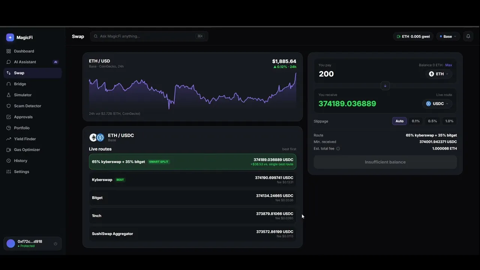Click the swap direction arrow button
Viewport: 480px width, 270px height.
point(385,86)
